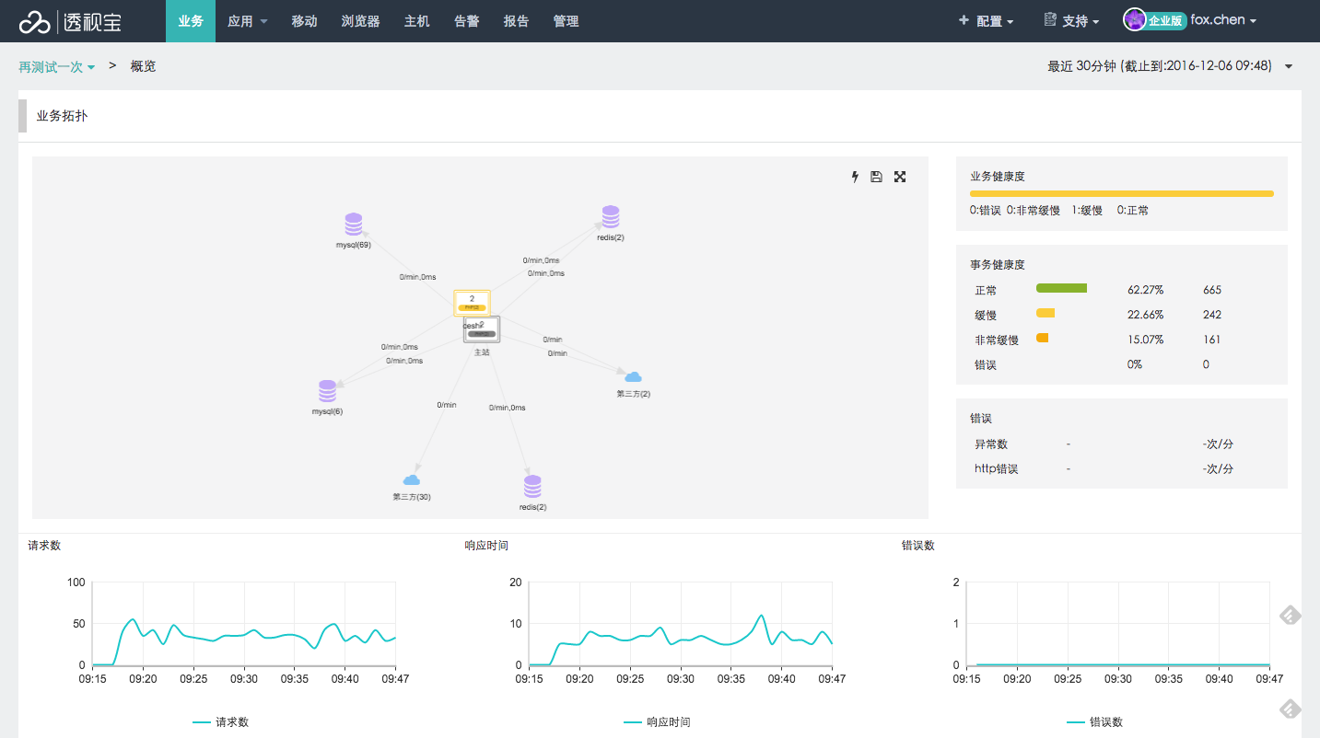Viewport: 1320px width, 738px height.
Task: Open the time range selector dropdown
Action: [x=1289, y=66]
